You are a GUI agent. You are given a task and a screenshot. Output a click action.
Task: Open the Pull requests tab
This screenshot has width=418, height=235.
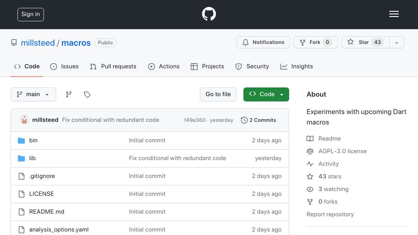(x=113, y=66)
